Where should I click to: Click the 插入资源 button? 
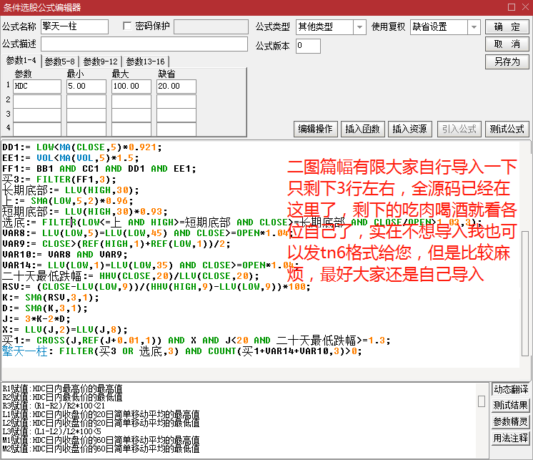click(x=409, y=129)
